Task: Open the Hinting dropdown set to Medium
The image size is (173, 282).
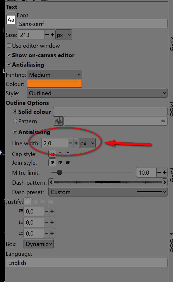Action: tap(54, 75)
